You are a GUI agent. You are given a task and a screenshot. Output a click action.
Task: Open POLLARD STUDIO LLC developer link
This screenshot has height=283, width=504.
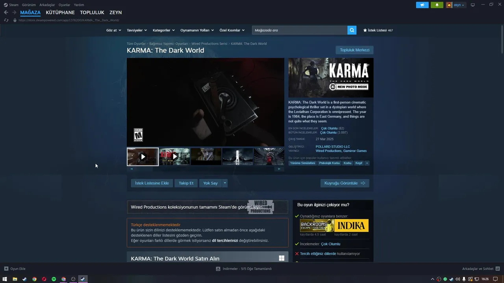[x=333, y=147]
